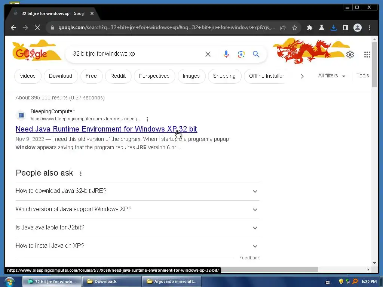This screenshot has height=287, width=383.
Task: Click the Feedback link
Action: pyautogui.click(x=249, y=258)
